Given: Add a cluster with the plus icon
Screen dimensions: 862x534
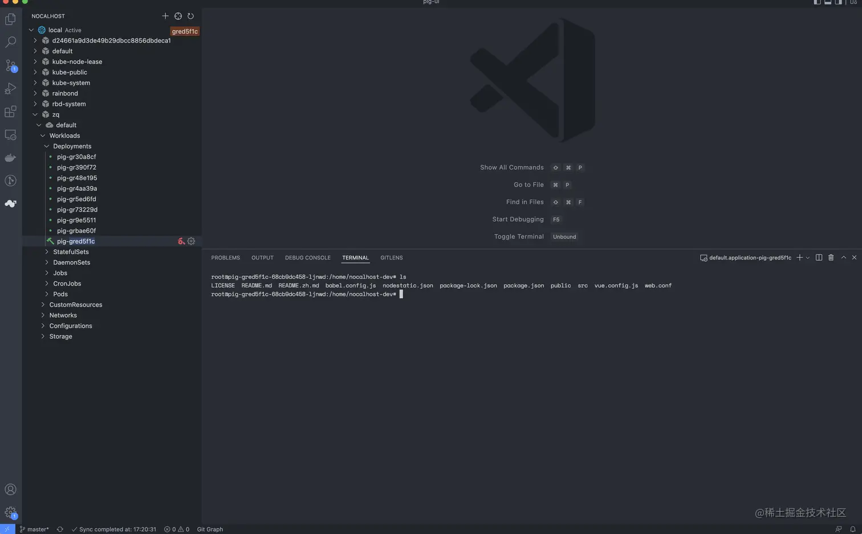Looking at the screenshot, I should click(165, 16).
